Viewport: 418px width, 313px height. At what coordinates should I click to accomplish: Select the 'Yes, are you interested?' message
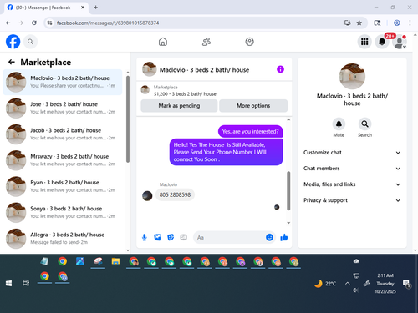pyautogui.click(x=250, y=131)
